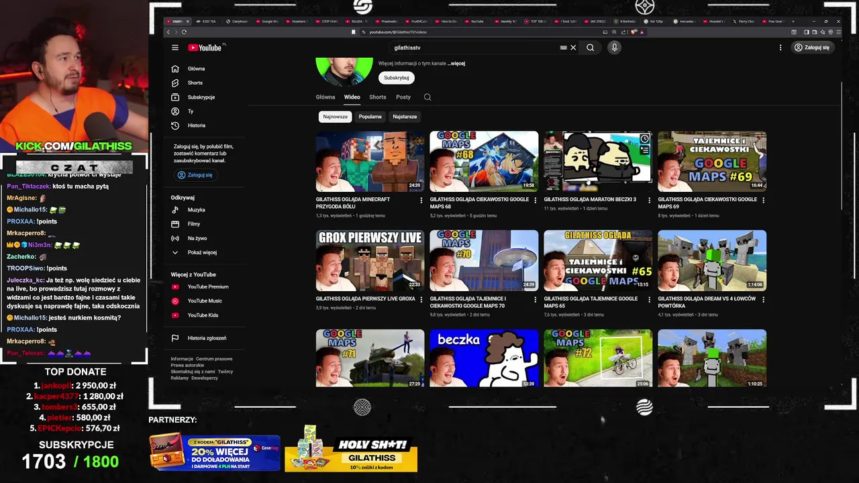Open the three-dot settings menu near Zaloguj się
Screen dimensions: 859x483
click(780, 48)
